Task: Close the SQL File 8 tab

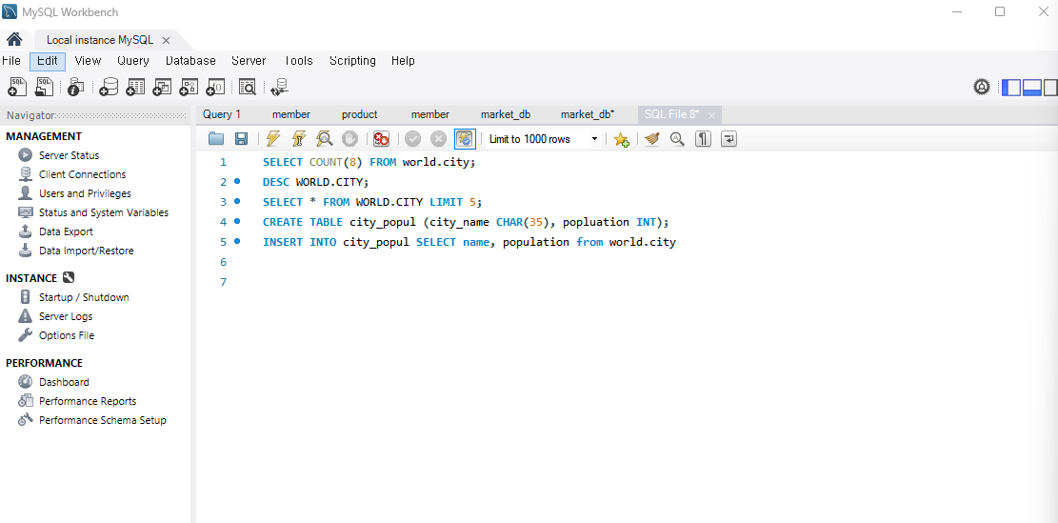Action: 711,115
